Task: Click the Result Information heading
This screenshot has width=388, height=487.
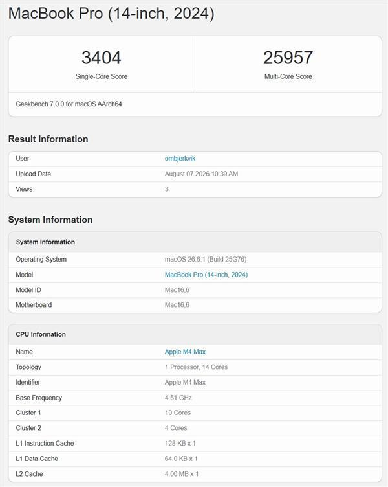Action: click(x=48, y=139)
